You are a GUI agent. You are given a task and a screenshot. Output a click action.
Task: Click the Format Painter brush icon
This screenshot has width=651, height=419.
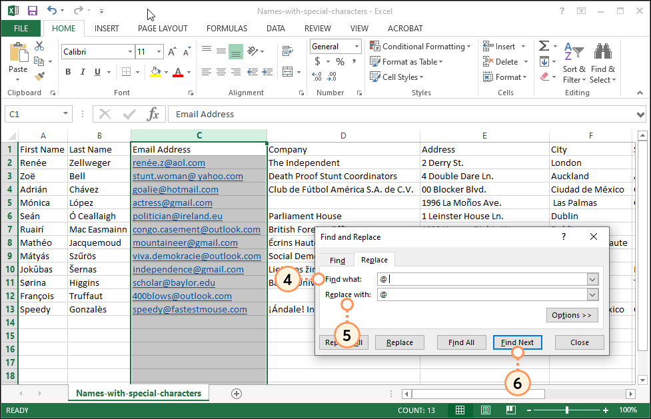coord(39,77)
